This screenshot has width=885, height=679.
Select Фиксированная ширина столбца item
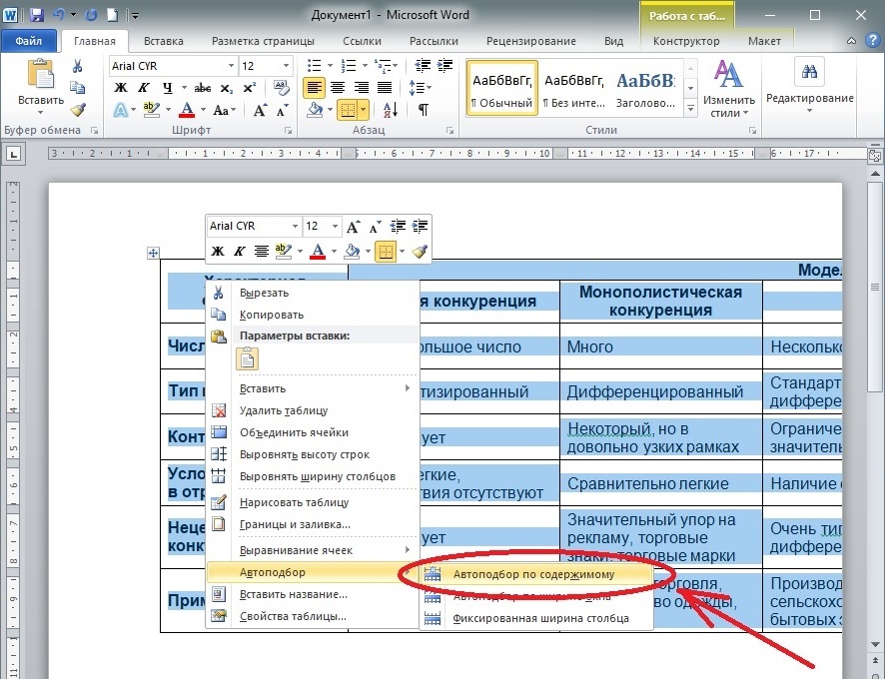tap(536, 618)
